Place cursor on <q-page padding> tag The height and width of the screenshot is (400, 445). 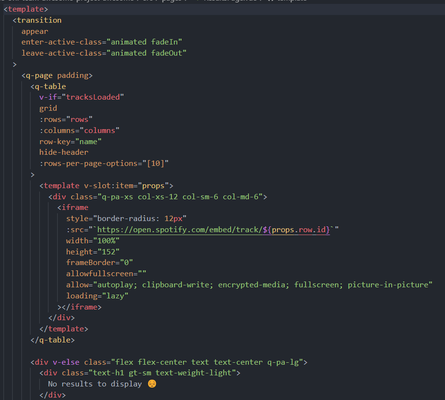coord(57,75)
